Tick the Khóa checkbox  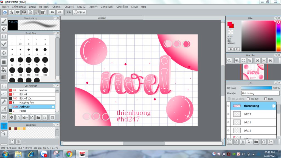point(266,99)
